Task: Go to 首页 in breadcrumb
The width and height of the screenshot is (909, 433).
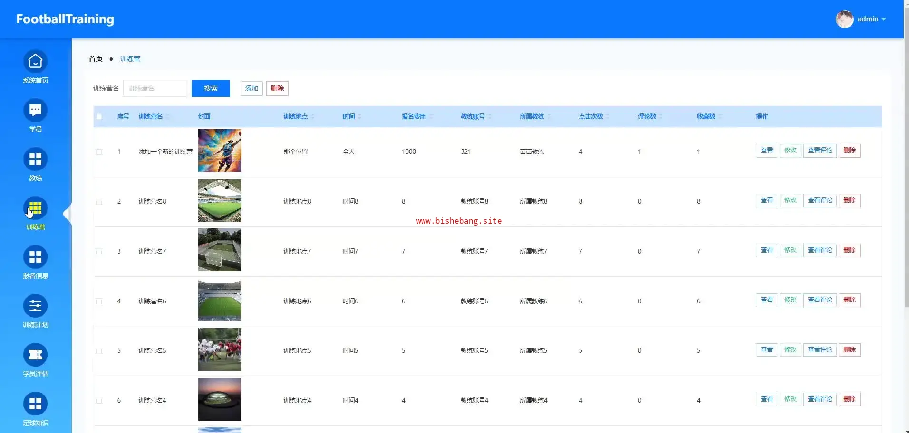Action: pos(96,59)
